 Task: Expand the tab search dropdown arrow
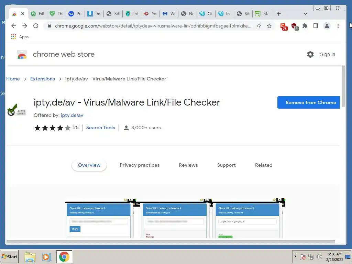[305, 14]
